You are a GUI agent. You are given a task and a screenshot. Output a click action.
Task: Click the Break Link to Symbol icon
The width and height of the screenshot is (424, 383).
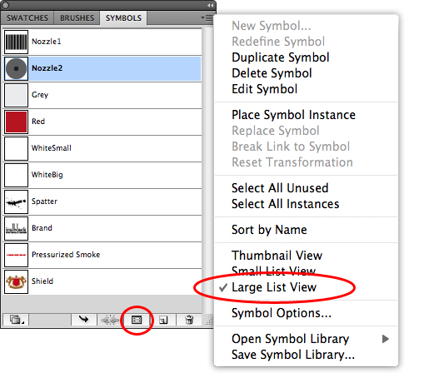109,320
